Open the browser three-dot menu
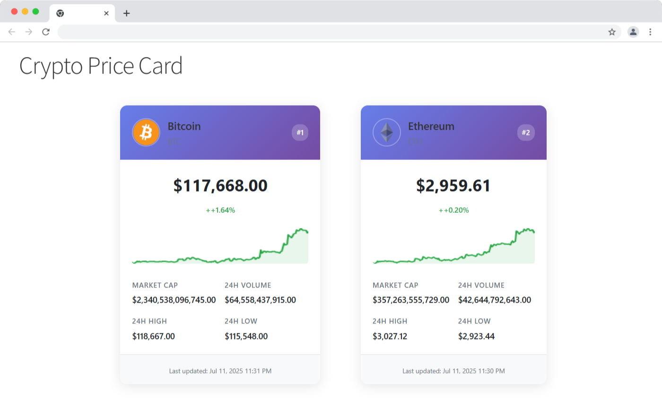Screen dimensions: 662x411 point(650,32)
